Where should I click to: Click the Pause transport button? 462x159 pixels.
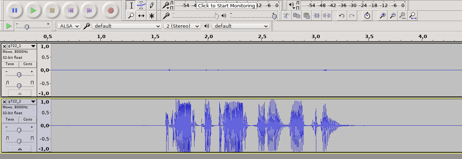(x=14, y=10)
